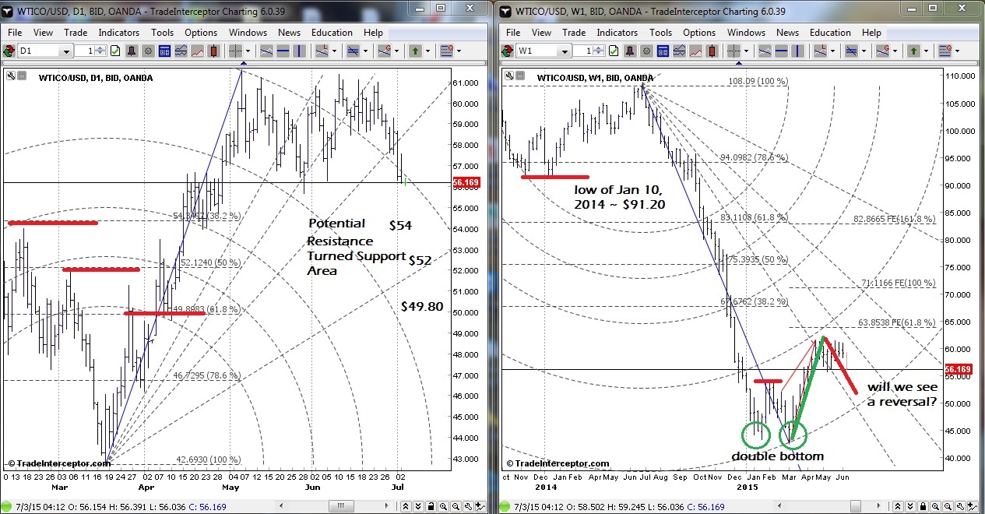The height and width of the screenshot is (514, 985).
Task: Click the green-red symbol switch icon in D1 window
Action: coord(9,51)
